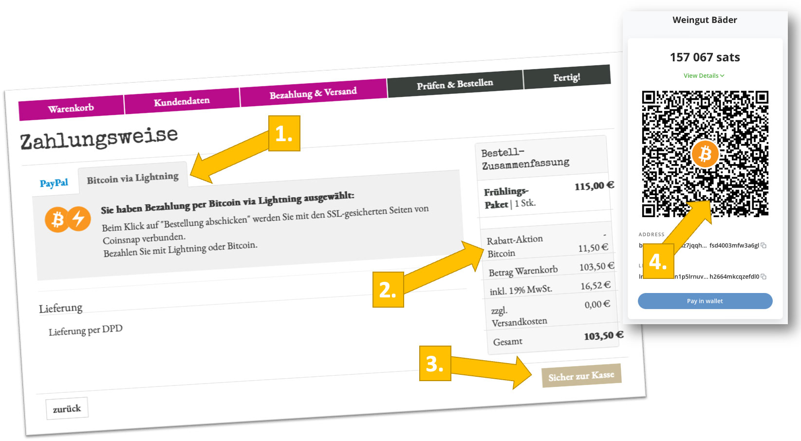Click the 157 067 sats amount
801x441 pixels.
705,57
